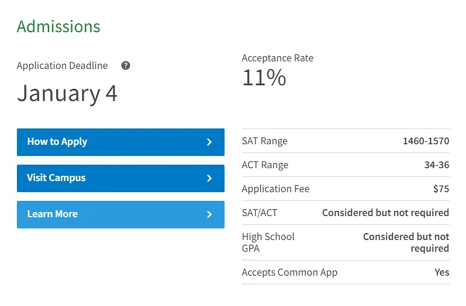The height and width of the screenshot is (306, 466).
Task: Click the Application Deadline label
Action: [x=63, y=65]
